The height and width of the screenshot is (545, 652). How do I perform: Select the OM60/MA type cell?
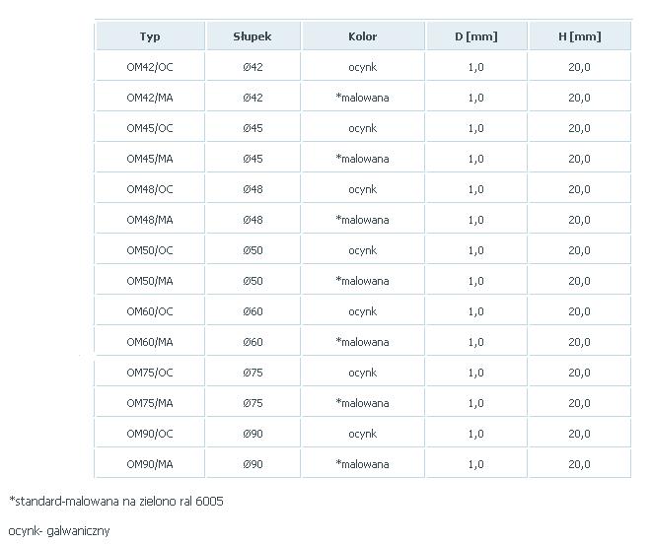tap(150, 342)
